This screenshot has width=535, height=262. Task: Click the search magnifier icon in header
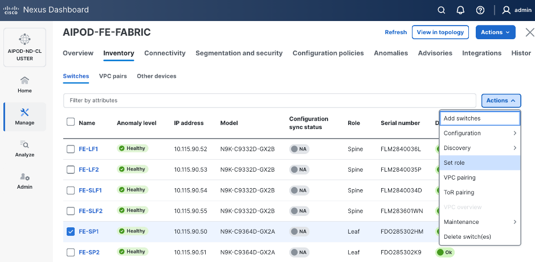pyautogui.click(x=442, y=10)
